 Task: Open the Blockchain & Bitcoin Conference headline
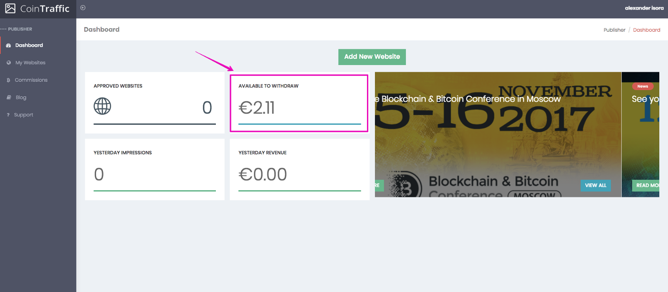471,99
